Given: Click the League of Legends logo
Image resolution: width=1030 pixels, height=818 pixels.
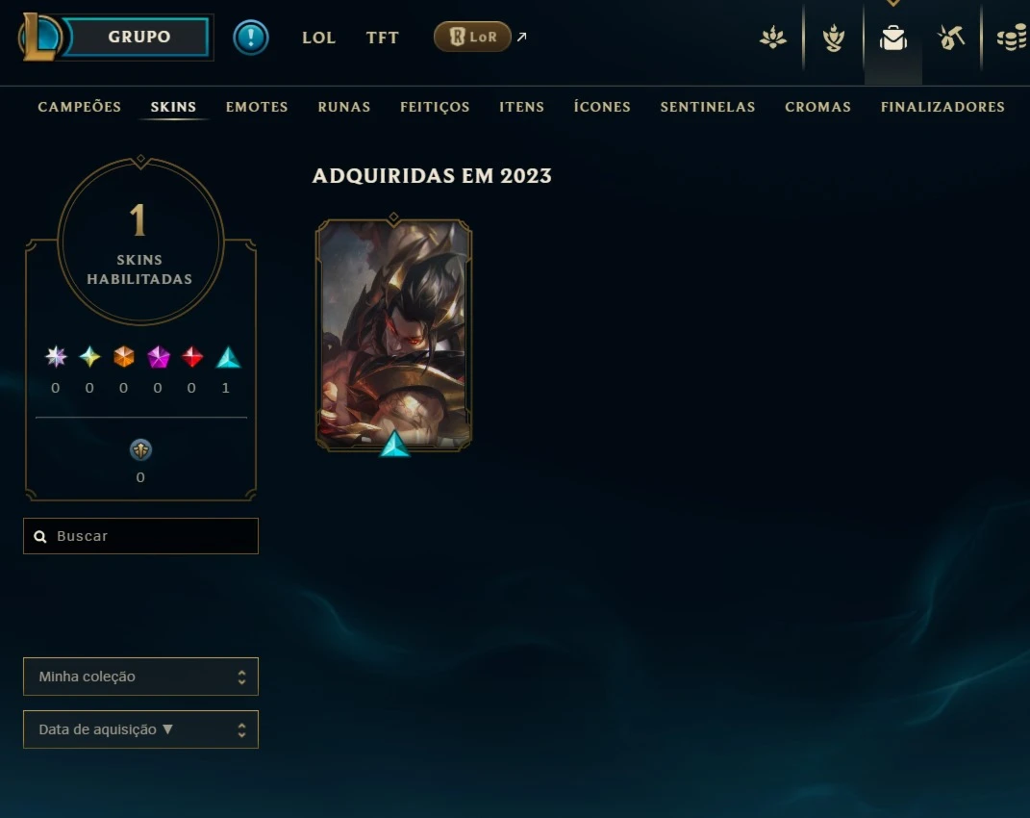Looking at the screenshot, I should 39,37.
